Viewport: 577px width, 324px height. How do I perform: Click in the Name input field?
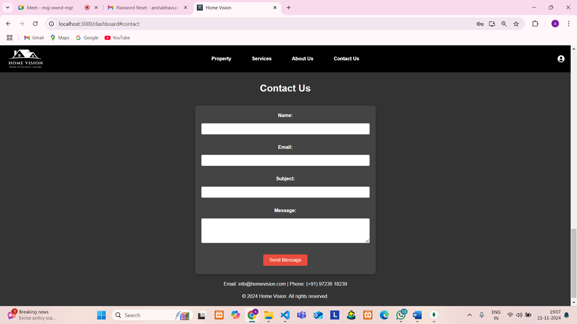(x=285, y=129)
